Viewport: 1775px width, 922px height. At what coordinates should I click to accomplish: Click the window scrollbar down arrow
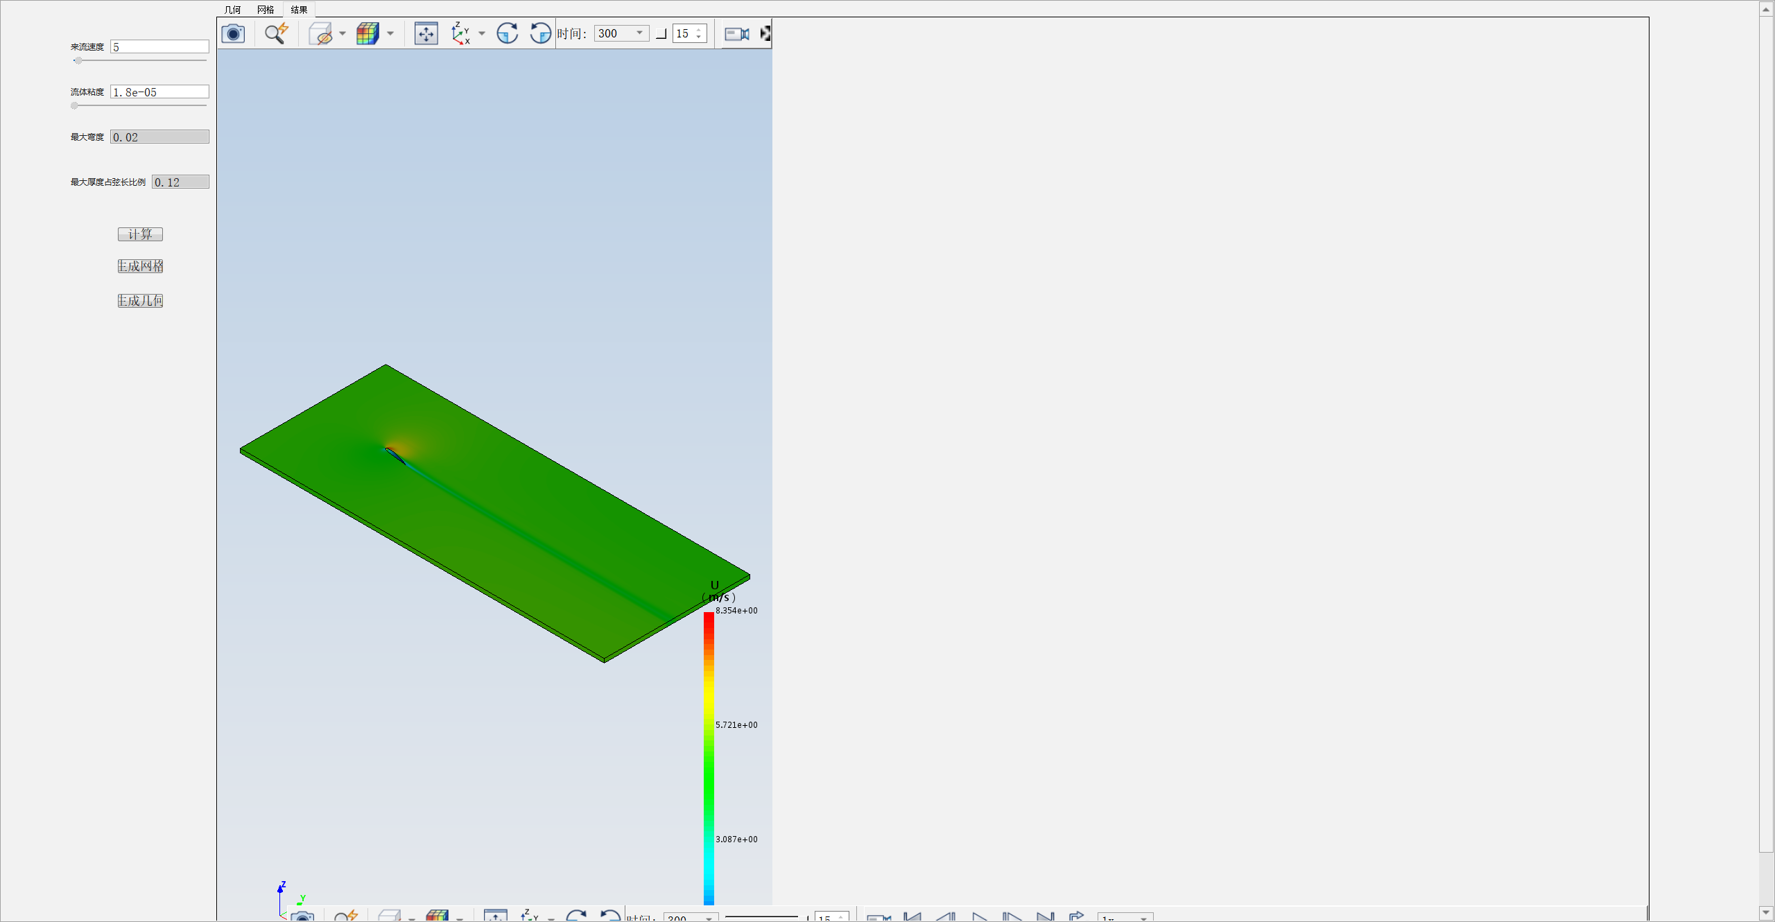[1766, 913]
